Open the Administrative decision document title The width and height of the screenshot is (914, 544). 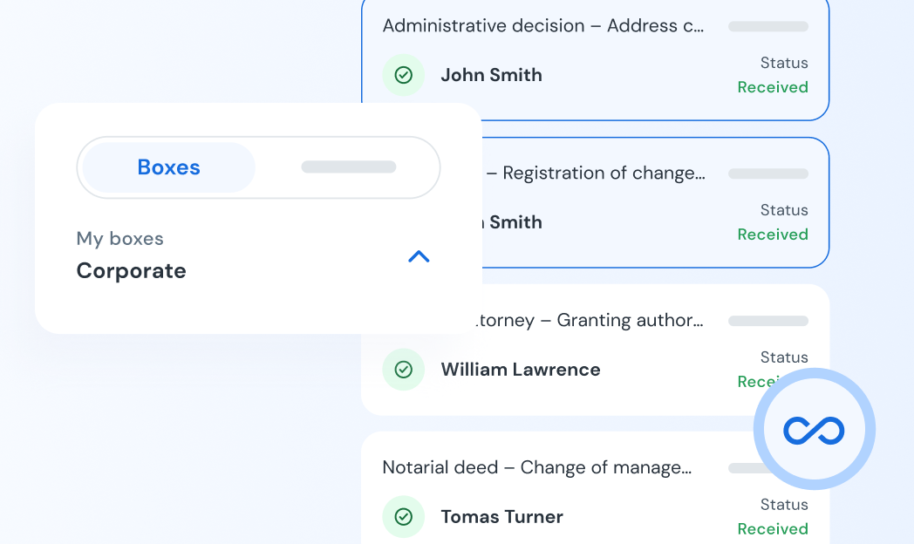pos(542,26)
